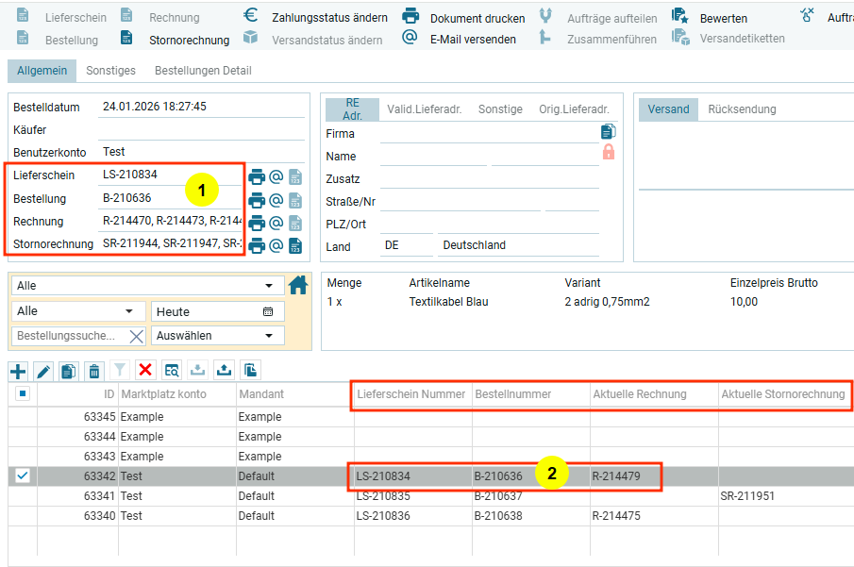Screen dimensions: 854x567
Task: Click the 'Bestellungssuche' search field
Action: [x=68, y=336]
